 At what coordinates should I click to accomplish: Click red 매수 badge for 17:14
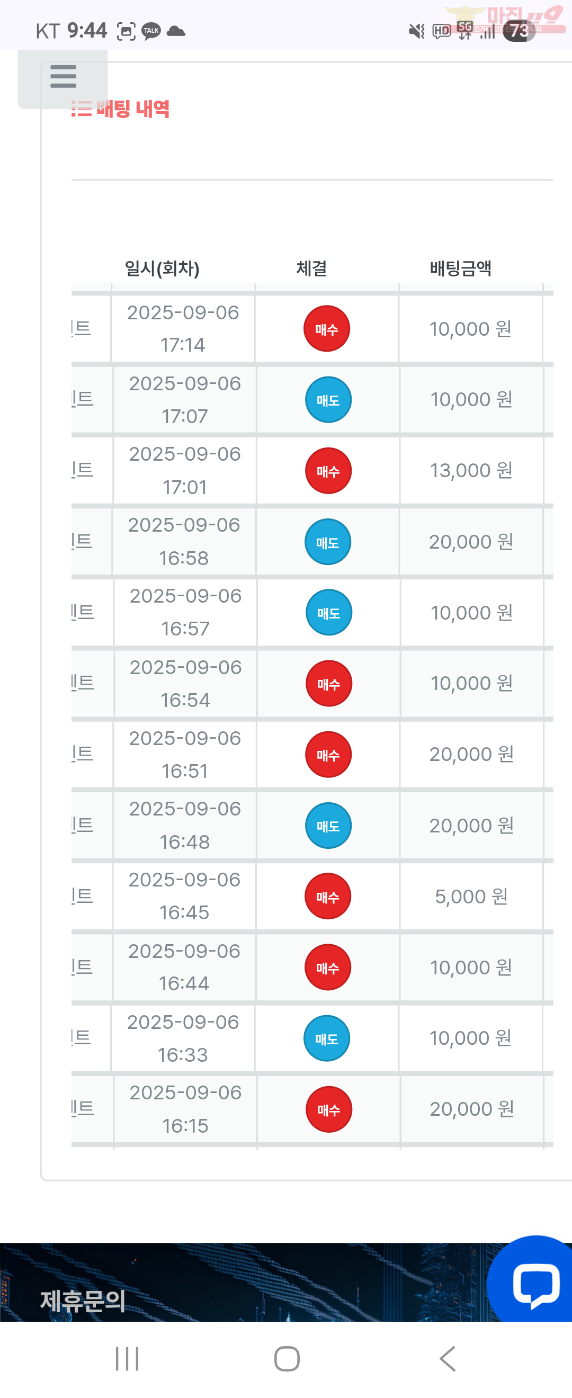327,329
